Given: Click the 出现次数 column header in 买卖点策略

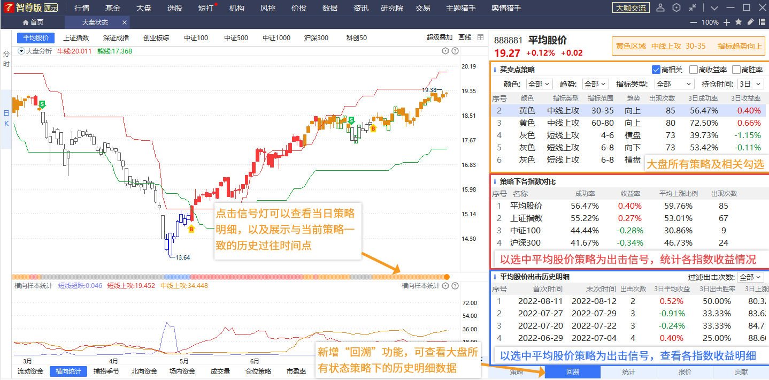Looking at the screenshot, I should (x=662, y=98).
